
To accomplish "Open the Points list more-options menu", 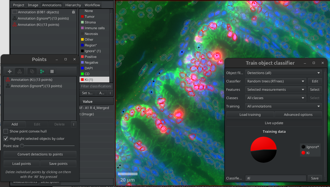I will (x=74, y=124).
